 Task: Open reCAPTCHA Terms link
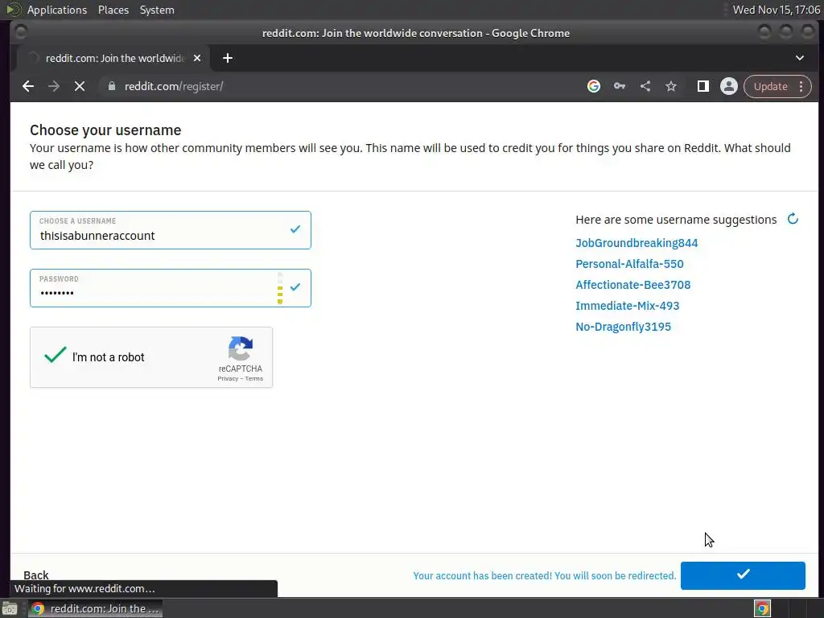point(253,378)
